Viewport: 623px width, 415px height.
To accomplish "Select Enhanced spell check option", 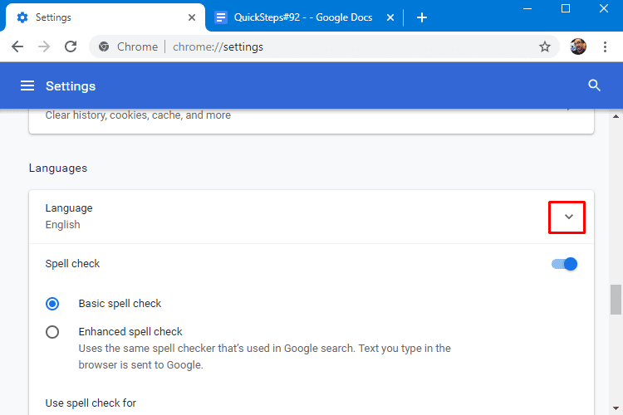I will [x=52, y=332].
